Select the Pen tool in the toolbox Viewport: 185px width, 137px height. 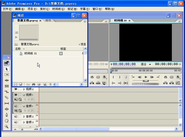coord(6,115)
